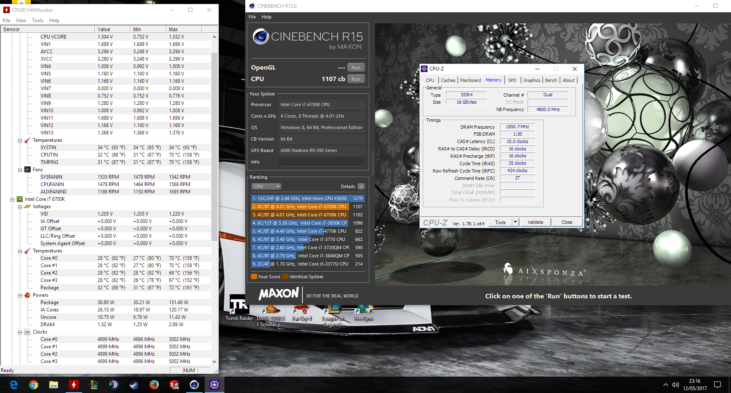Switch to Mainboard tab in CPU-Z

tap(471, 80)
